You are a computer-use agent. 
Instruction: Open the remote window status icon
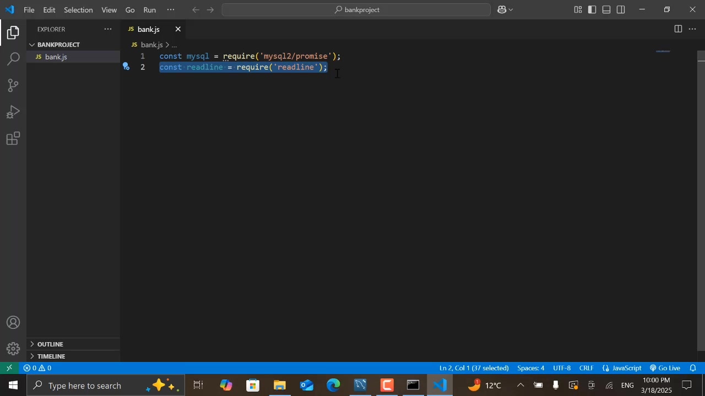pos(9,368)
